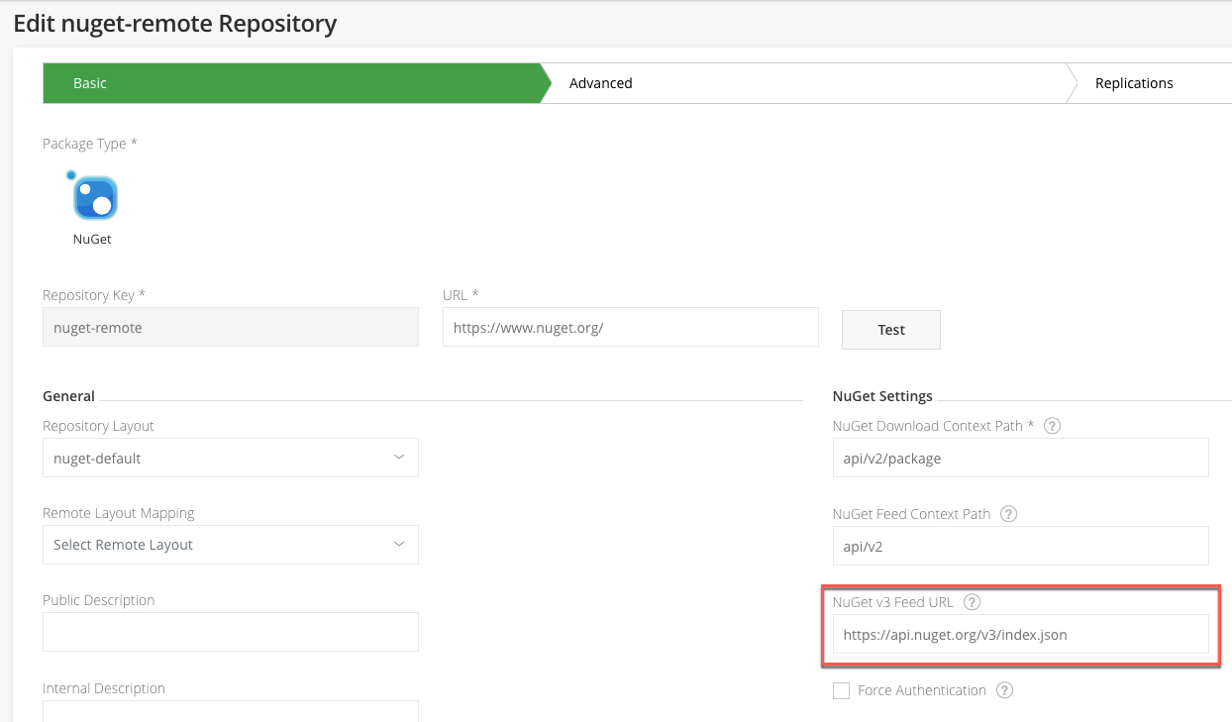The height and width of the screenshot is (722, 1232).
Task: Click the help icon beside NuGet Download Context Path
Action: tap(1052, 425)
